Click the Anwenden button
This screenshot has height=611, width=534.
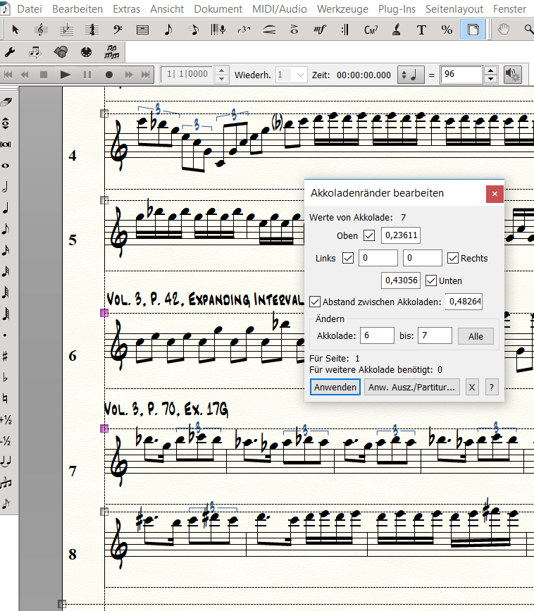335,387
